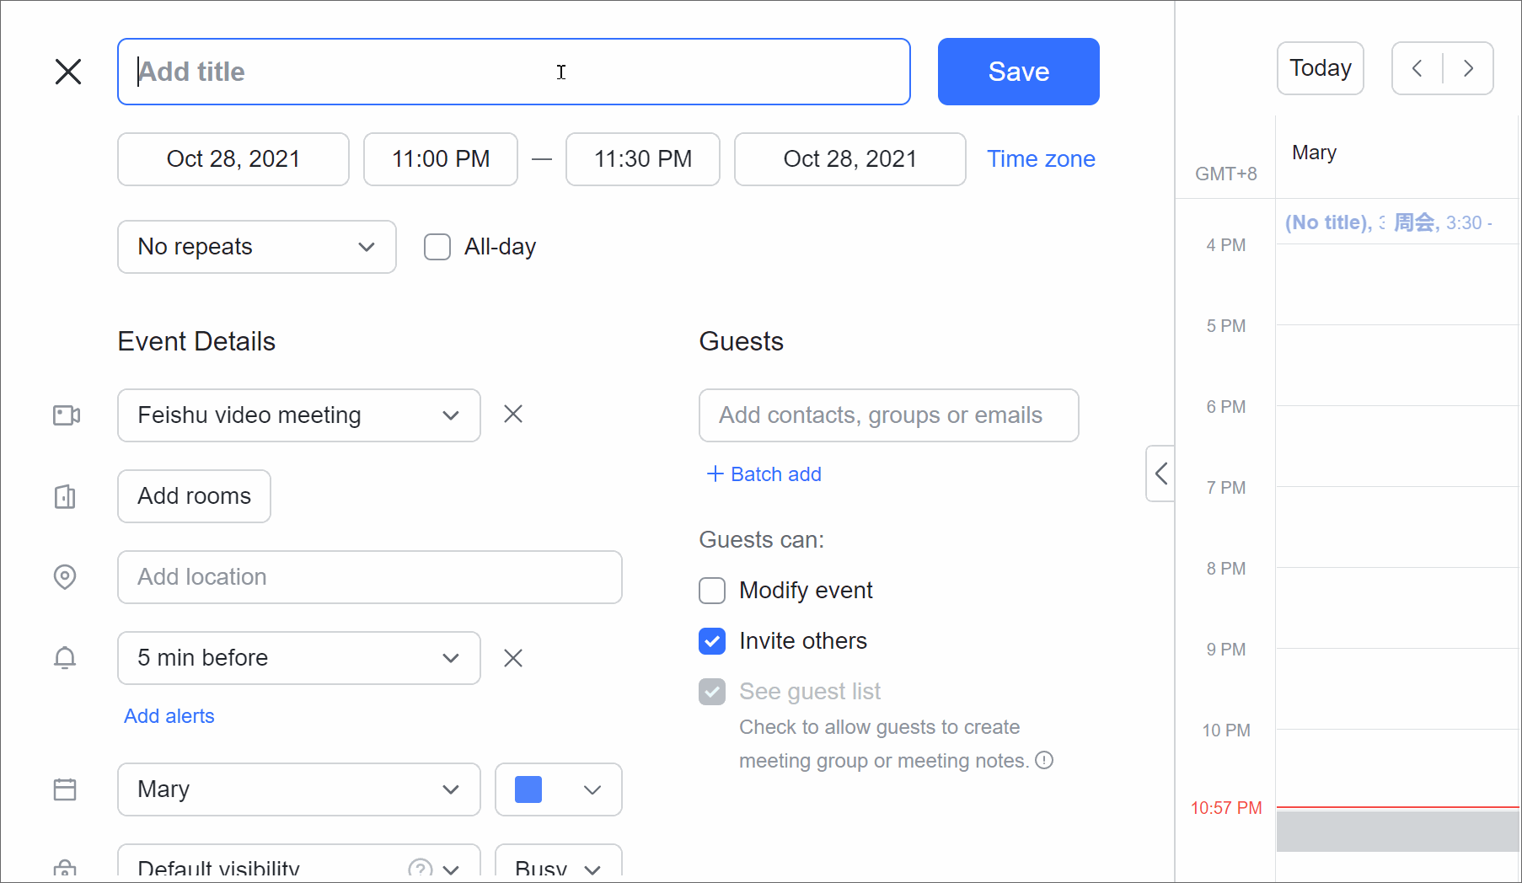Open the 5 min before reminder dropdown
Image resolution: width=1522 pixels, height=883 pixels.
pos(298,658)
